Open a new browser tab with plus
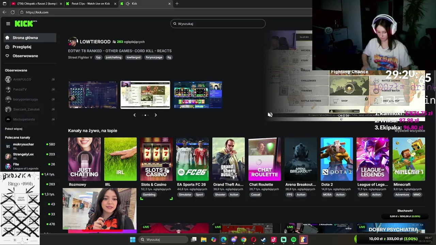The width and height of the screenshot is (436, 245). tap(177, 4)
